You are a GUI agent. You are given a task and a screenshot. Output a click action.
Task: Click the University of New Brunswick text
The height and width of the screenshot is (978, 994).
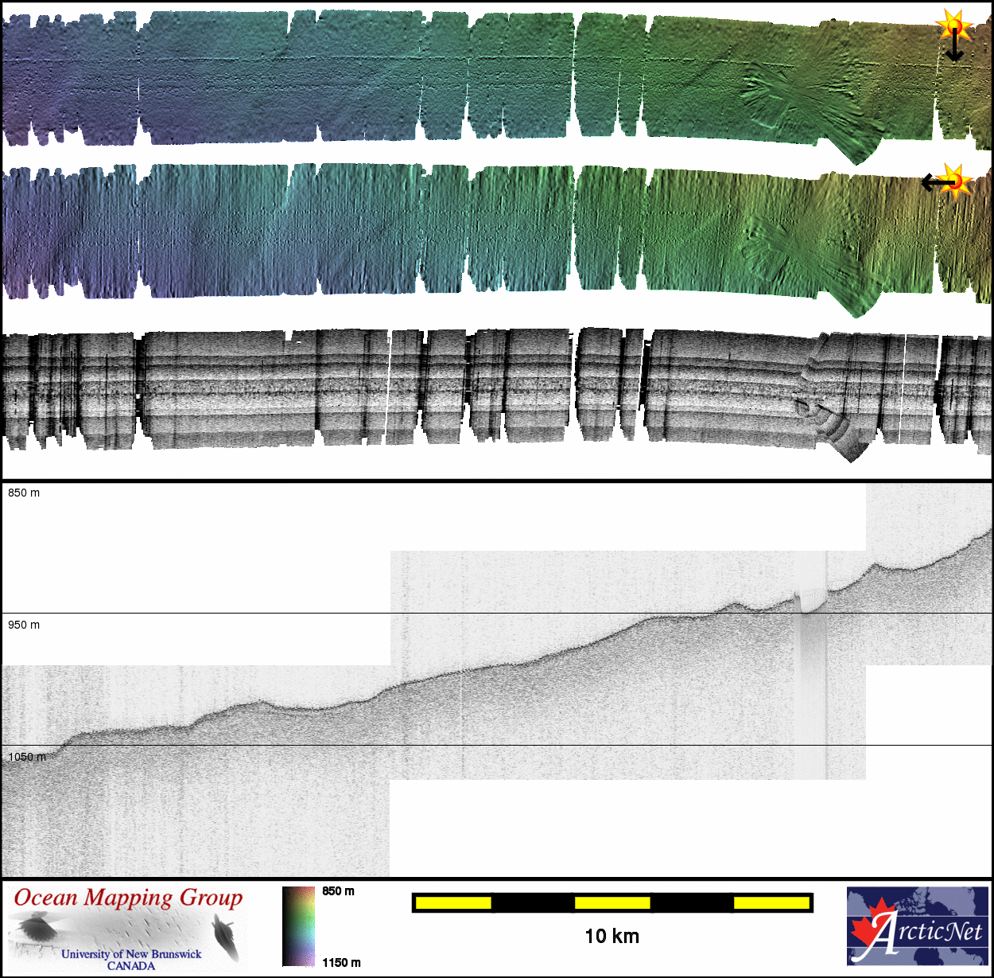click(x=131, y=954)
